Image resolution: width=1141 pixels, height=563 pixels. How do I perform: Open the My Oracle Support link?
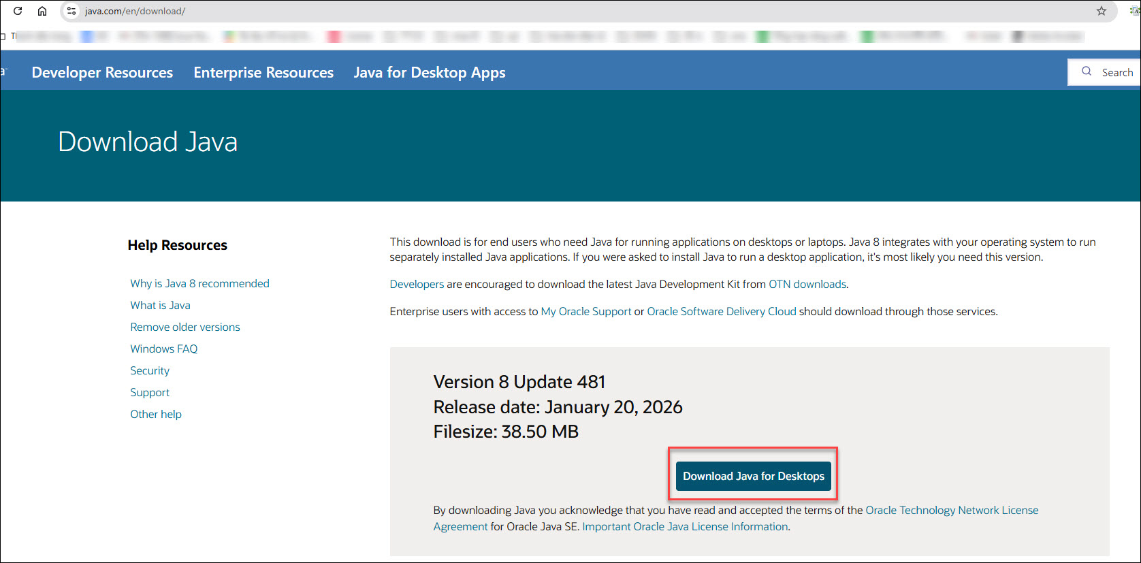(x=585, y=311)
